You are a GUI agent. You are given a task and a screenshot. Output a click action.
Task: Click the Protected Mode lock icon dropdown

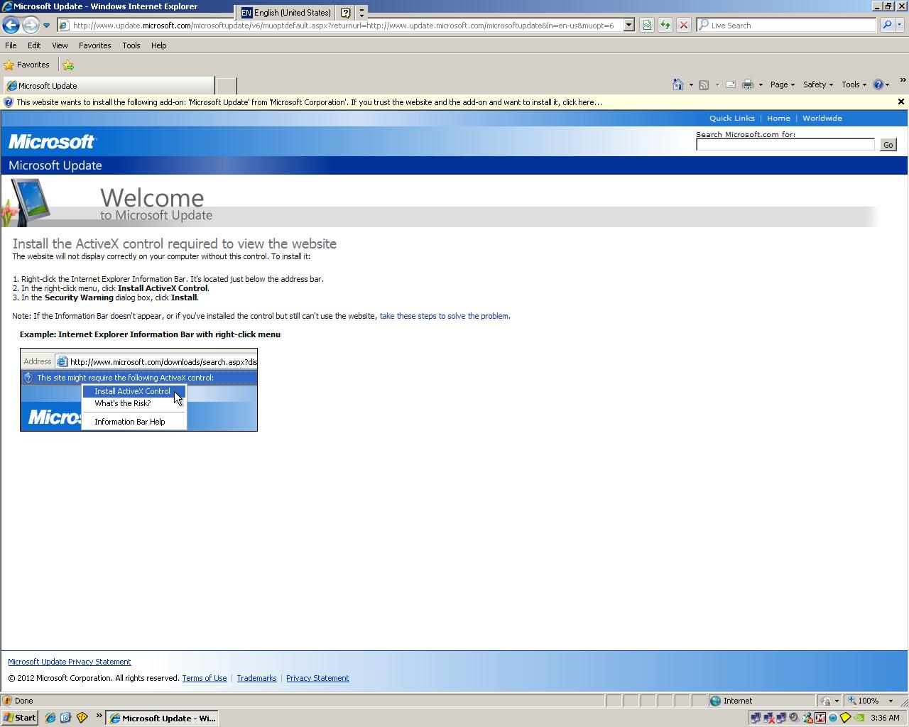(x=829, y=701)
